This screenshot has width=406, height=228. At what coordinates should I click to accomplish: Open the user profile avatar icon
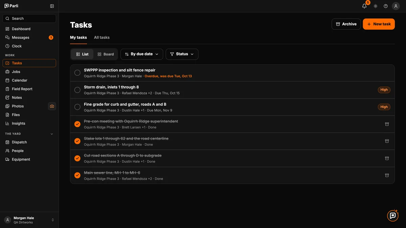pos(396,6)
